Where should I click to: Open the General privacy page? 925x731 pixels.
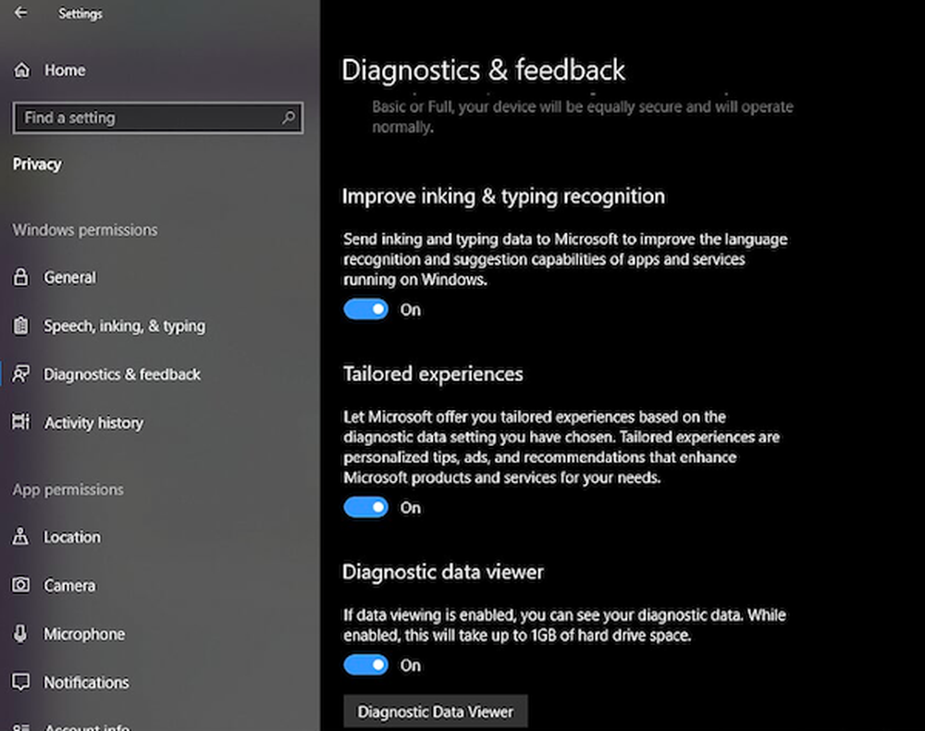click(69, 278)
